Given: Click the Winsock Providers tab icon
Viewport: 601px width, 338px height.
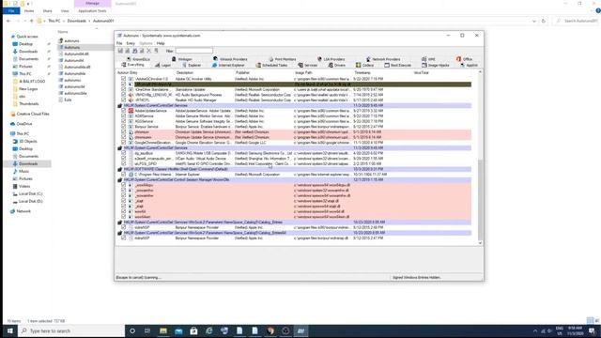Looking at the screenshot, I should tap(215, 59).
